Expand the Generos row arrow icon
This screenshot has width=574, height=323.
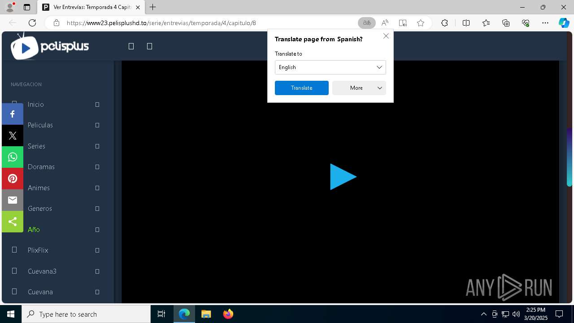pyautogui.click(x=97, y=209)
